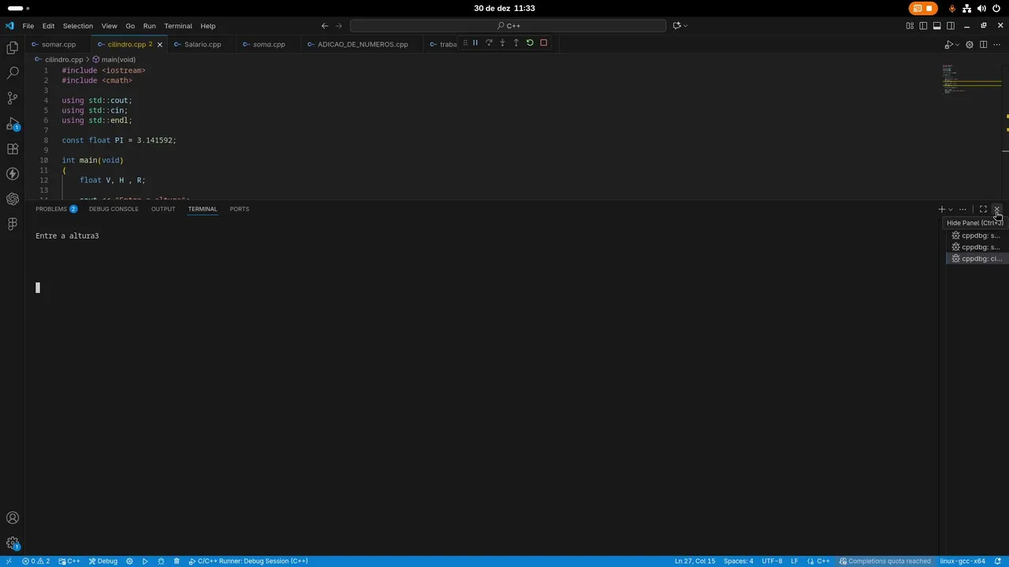Open the Selection menu
The width and height of the screenshot is (1009, 567).
pyautogui.click(x=77, y=26)
